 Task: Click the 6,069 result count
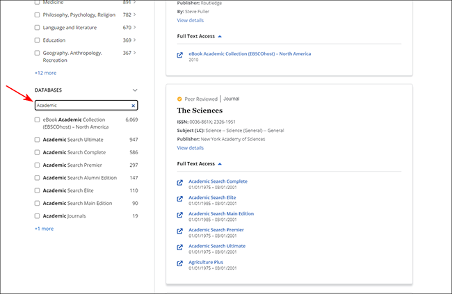click(131, 120)
